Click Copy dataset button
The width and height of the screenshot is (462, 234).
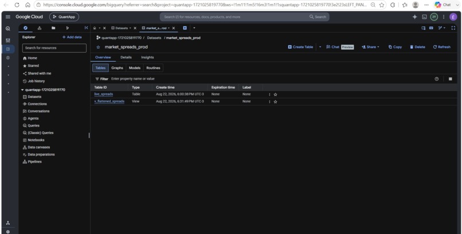click(x=395, y=47)
